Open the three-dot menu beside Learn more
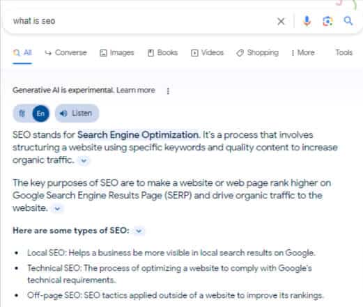The width and height of the screenshot is (363, 307). (x=168, y=90)
